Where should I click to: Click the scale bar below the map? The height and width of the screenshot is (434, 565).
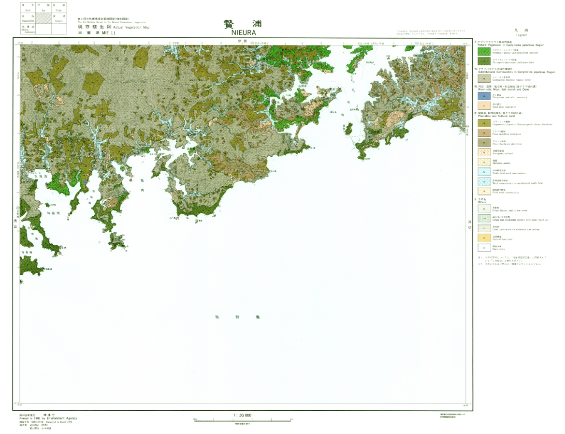click(243, 420)
